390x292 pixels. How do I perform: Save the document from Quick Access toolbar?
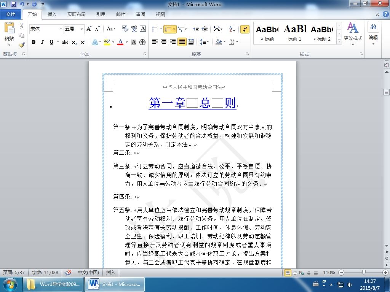(x=14, y=4)
